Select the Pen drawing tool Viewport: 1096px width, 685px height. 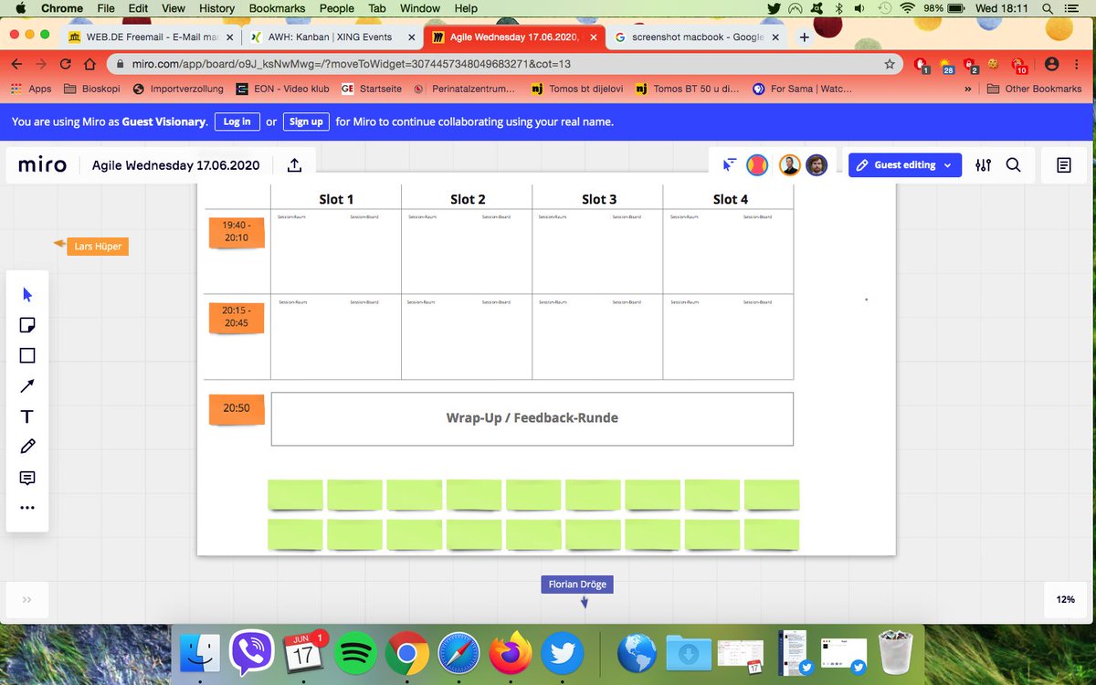(27, 447)
